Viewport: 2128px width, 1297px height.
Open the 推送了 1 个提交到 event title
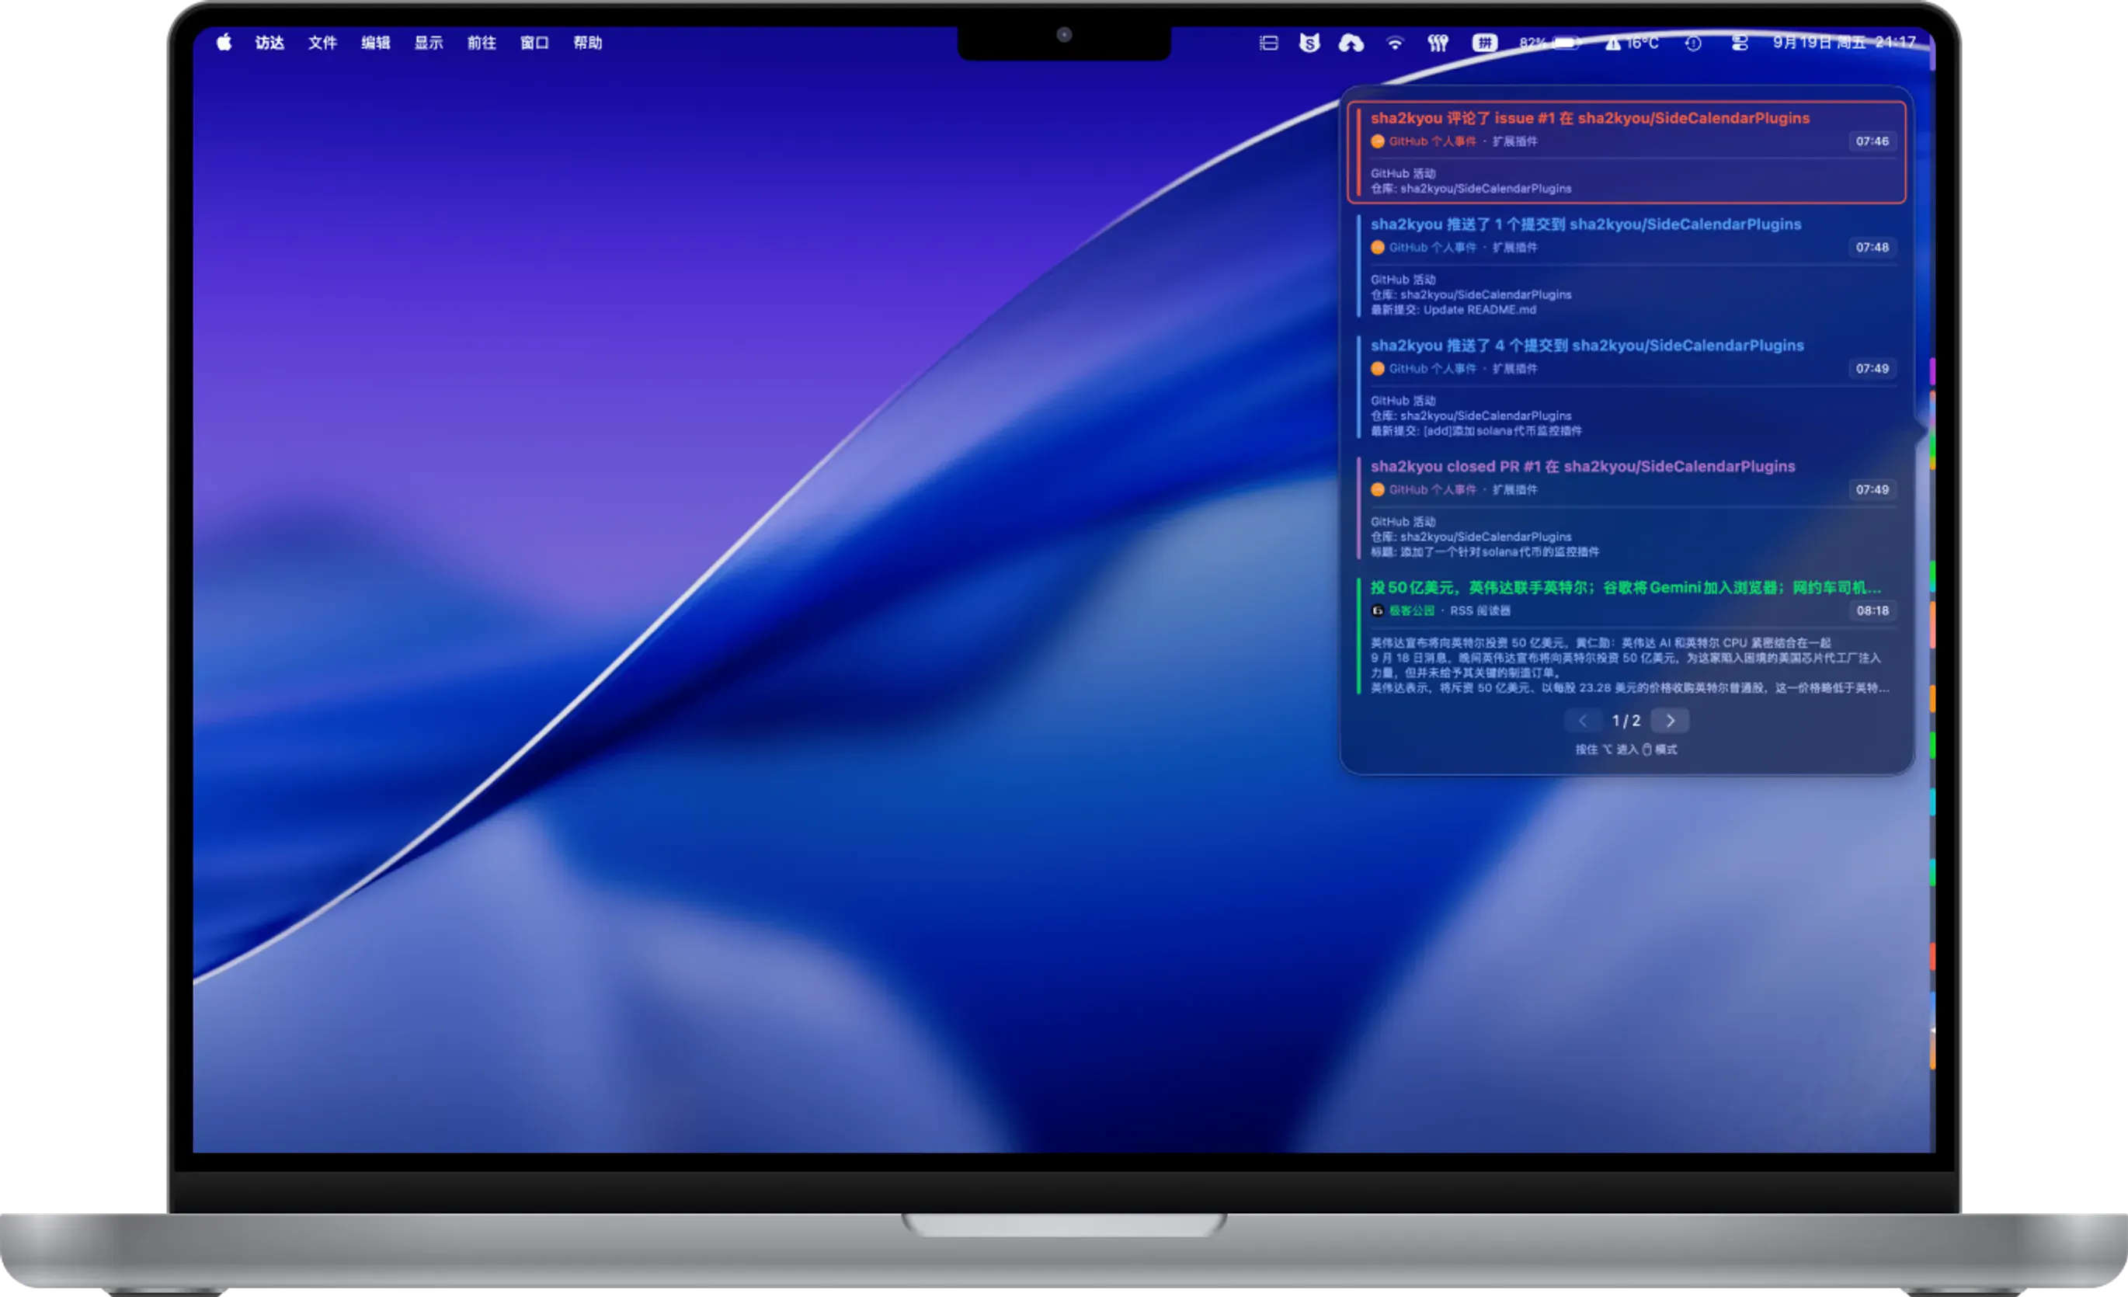pyautogui.click(x=1586, y=224)
